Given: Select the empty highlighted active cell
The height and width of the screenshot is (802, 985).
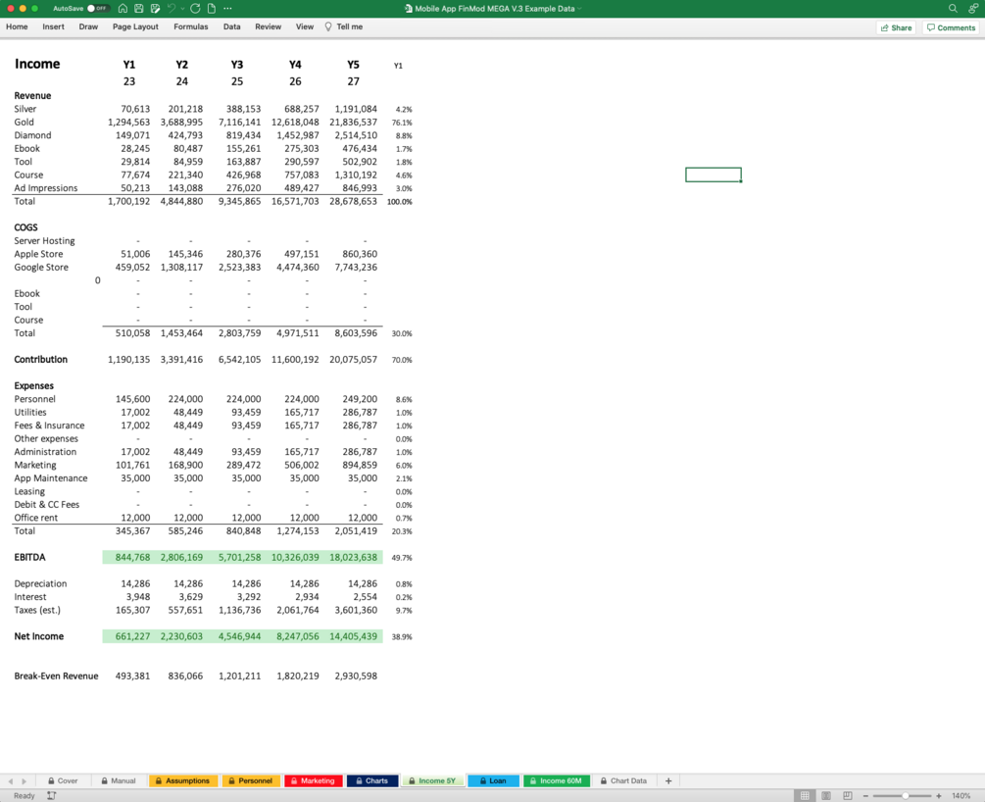Looking at the screenshot, I should (713, 175).
